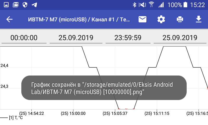Print the graph using printer icon

(x=180, y=20)
